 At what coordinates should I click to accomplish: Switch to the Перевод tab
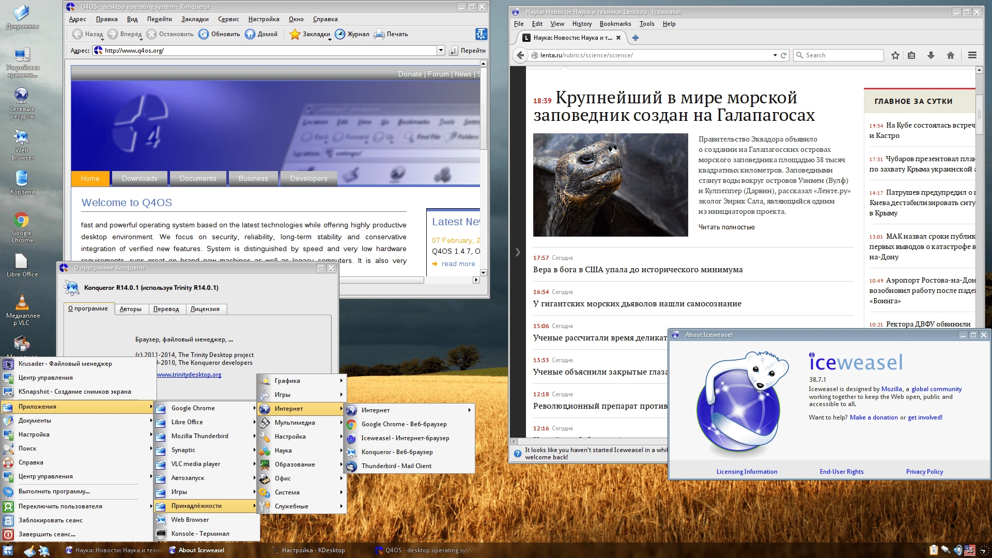(x=166, y=309)
